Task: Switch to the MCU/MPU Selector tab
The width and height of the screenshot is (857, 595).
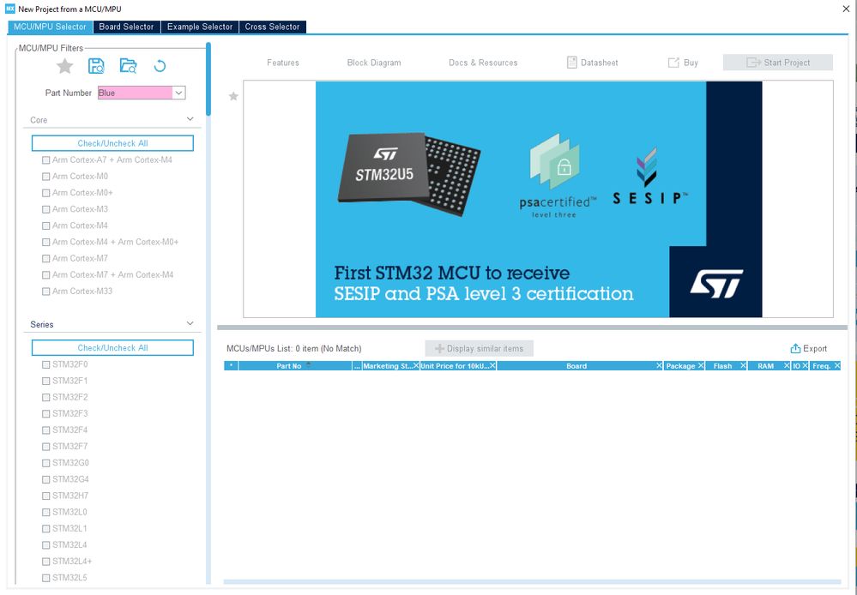Action: coord(50,27)
